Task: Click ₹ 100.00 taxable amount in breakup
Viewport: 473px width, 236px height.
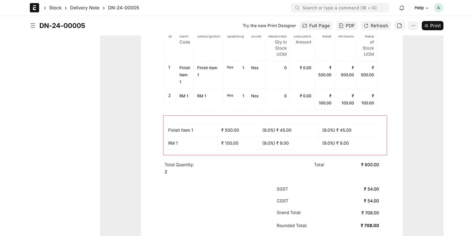Action: [x=230, y=143]
